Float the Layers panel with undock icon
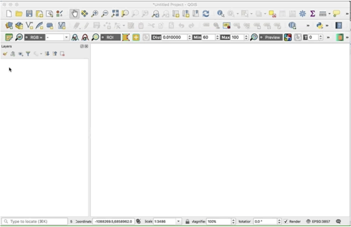 point(82,46)
